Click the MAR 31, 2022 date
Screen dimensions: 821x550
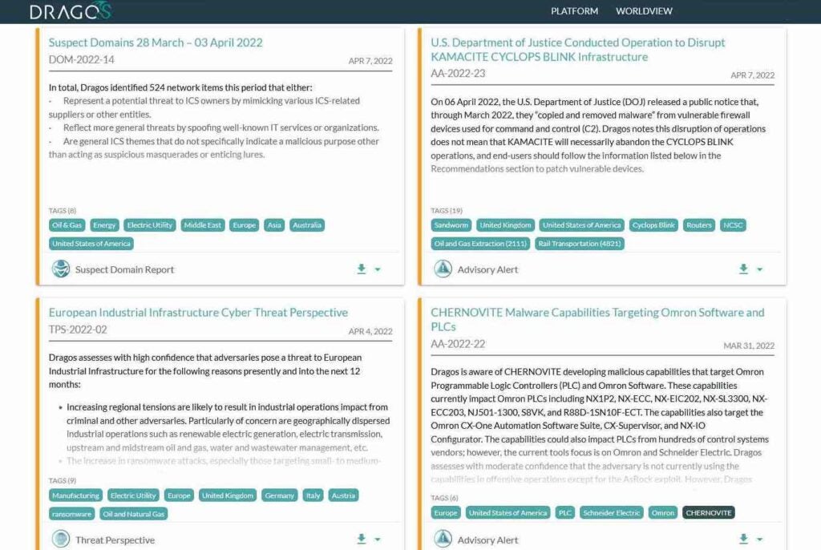coord(749,346)
